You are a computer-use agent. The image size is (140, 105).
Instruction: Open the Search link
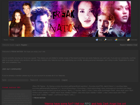pyautogui.click(x=110, y=40)
